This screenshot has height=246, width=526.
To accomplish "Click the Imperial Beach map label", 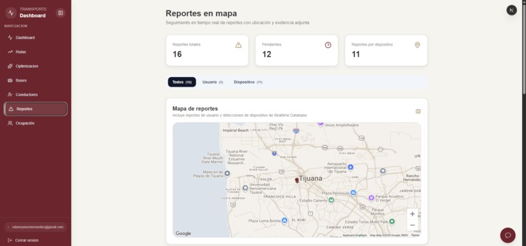I will click(x=236, y=131).
